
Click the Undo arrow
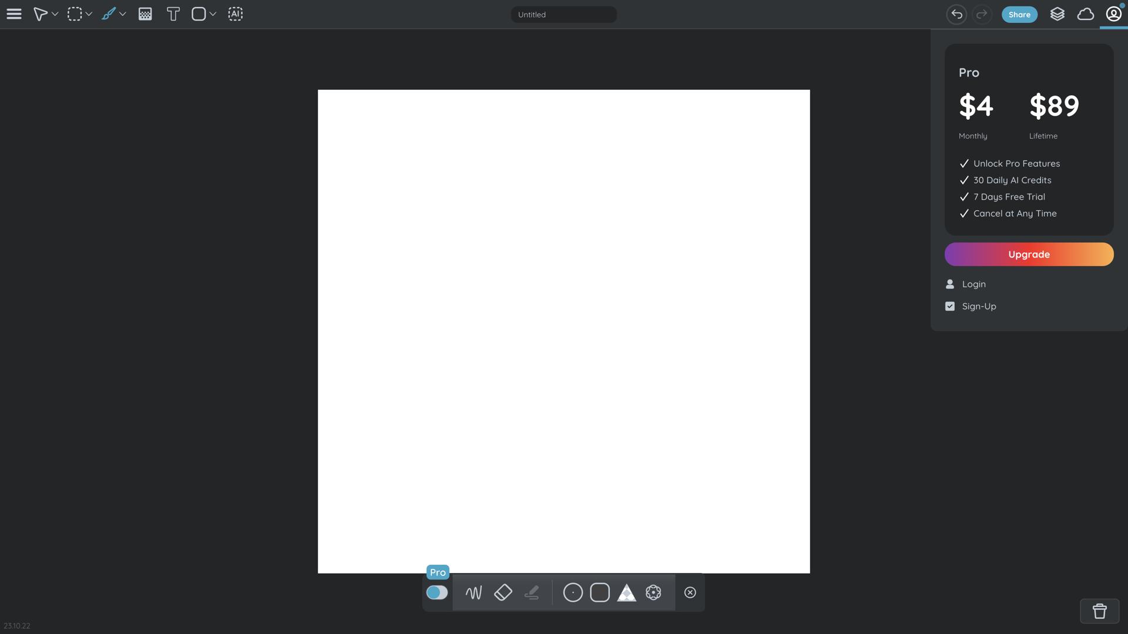[x=956, y=14]
